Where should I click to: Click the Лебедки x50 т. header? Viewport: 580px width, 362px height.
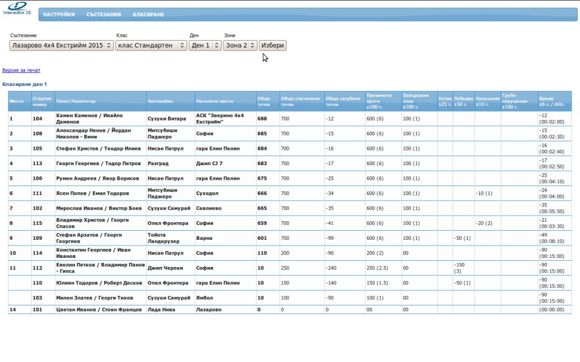pos(463,101)
